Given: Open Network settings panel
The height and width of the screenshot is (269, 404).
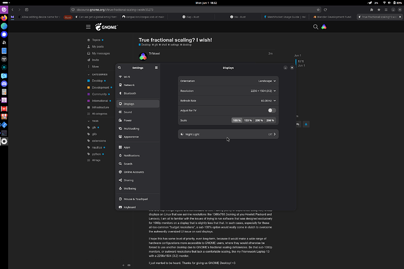Looking at the screenshot, I should (x=138, y=85).
